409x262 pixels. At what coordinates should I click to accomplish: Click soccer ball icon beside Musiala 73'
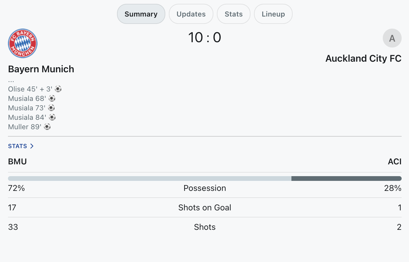tap(52, 108)
